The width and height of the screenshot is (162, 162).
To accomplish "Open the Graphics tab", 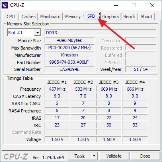I will click(111, 17).
